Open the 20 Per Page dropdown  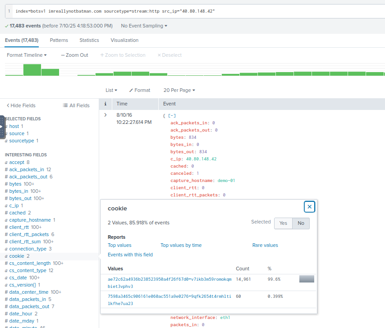coord(179,90)
